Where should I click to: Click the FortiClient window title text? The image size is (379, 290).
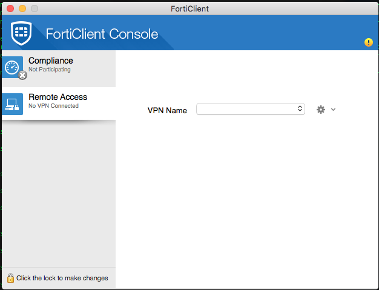click(x=189, y=8)
